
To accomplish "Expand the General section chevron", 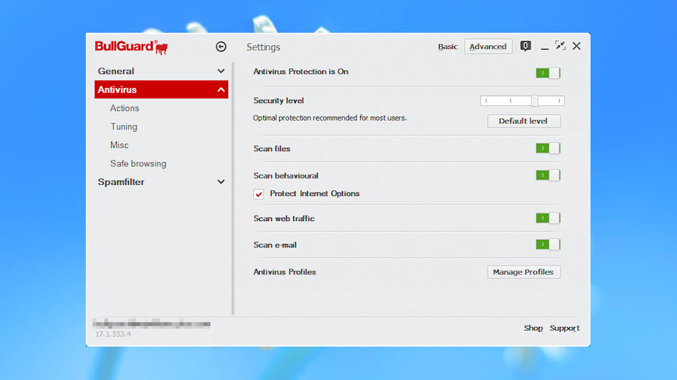I will point(221,71).
